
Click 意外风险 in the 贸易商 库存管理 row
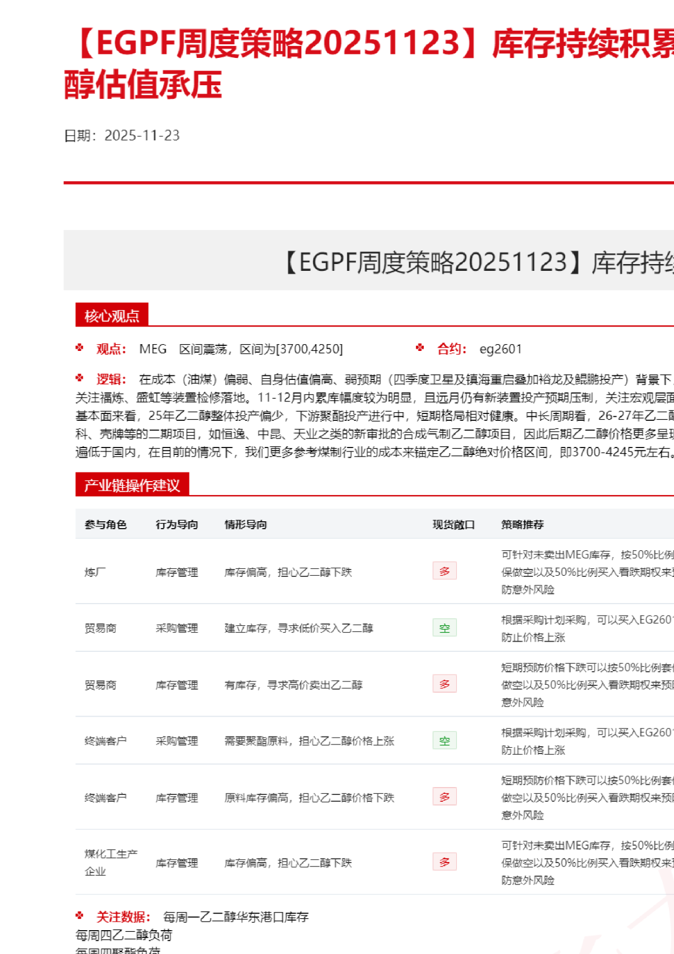523,702
